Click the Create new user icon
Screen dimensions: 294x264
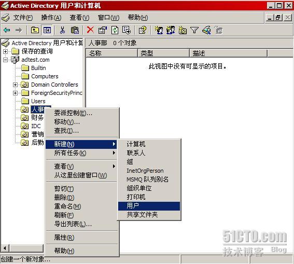pos(159,30)
